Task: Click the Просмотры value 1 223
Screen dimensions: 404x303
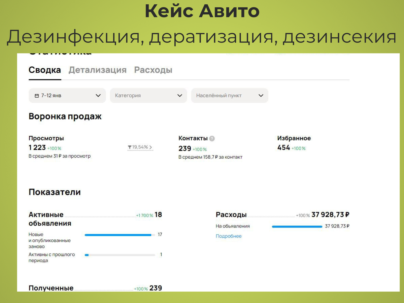Action: (x=37, y=147)
